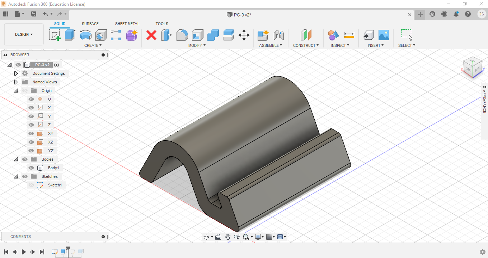The width and height of the screenshot is (488, 258).
Task: Open the Measure tool
Action: [349, 35]
